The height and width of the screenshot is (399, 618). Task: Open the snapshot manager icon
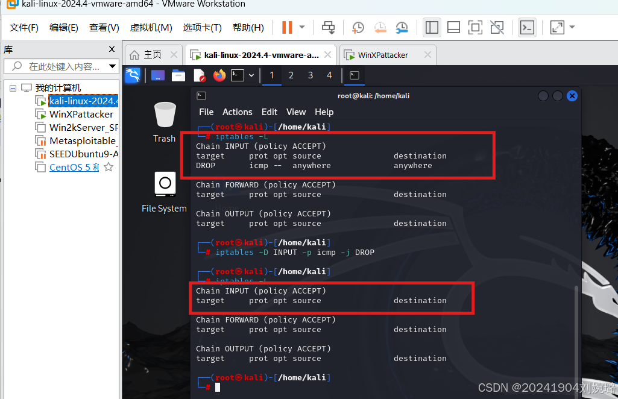click(402, 27)
